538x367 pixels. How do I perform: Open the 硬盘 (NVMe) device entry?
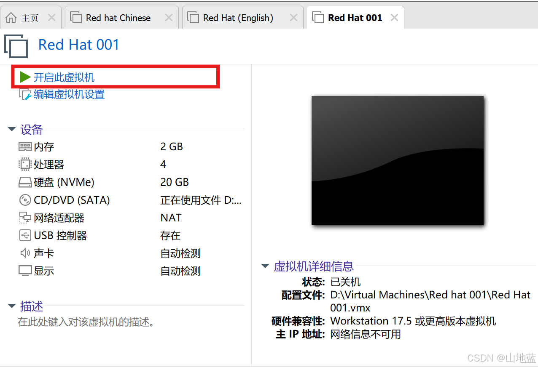pyautogui.click(x=64, y=182)
